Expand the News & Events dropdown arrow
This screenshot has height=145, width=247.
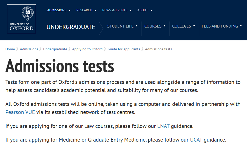[131, 10]
